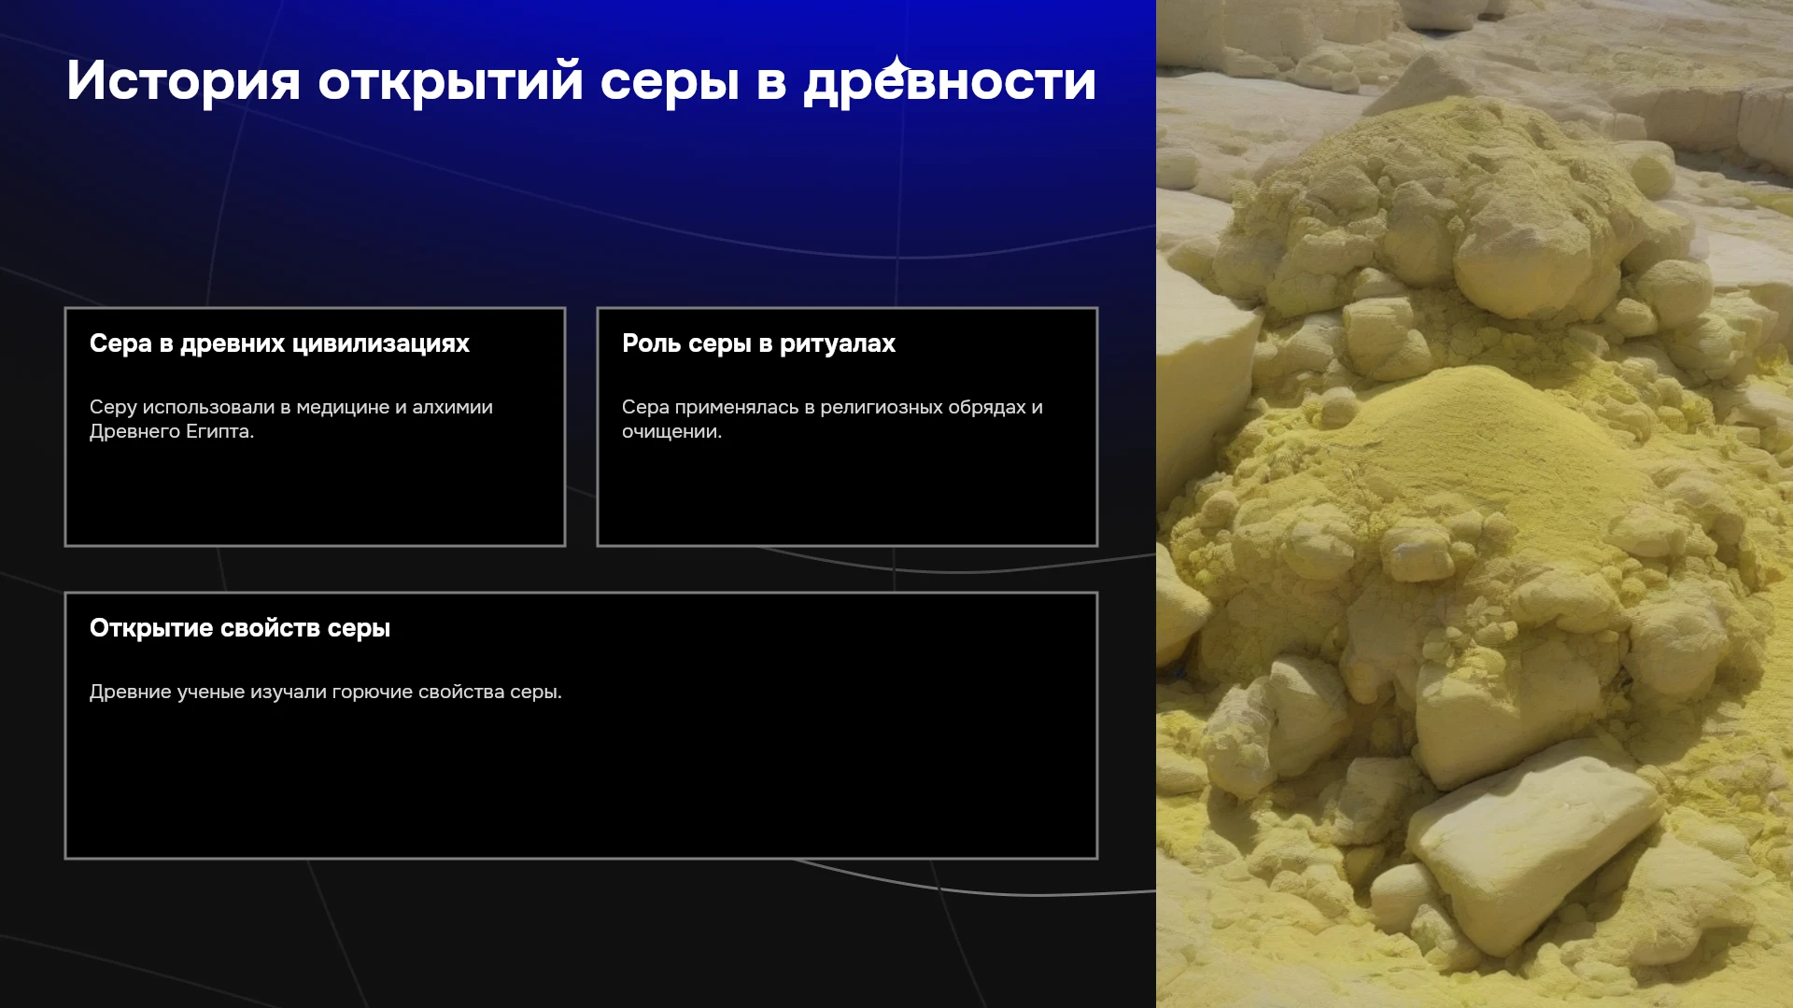Select the 'Сера в древних цивилизациях' heading
Image resolution: width=1793 pixels, height=1008 pixels.
279,343
